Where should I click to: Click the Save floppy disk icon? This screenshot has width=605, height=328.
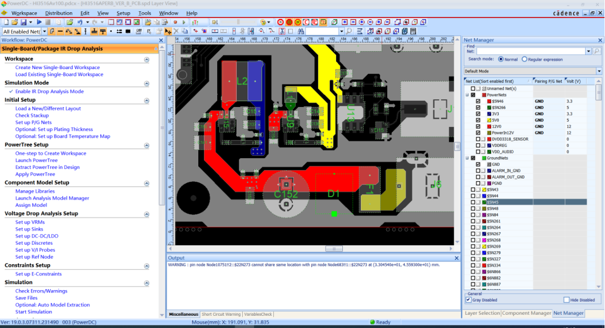(24, 22)
